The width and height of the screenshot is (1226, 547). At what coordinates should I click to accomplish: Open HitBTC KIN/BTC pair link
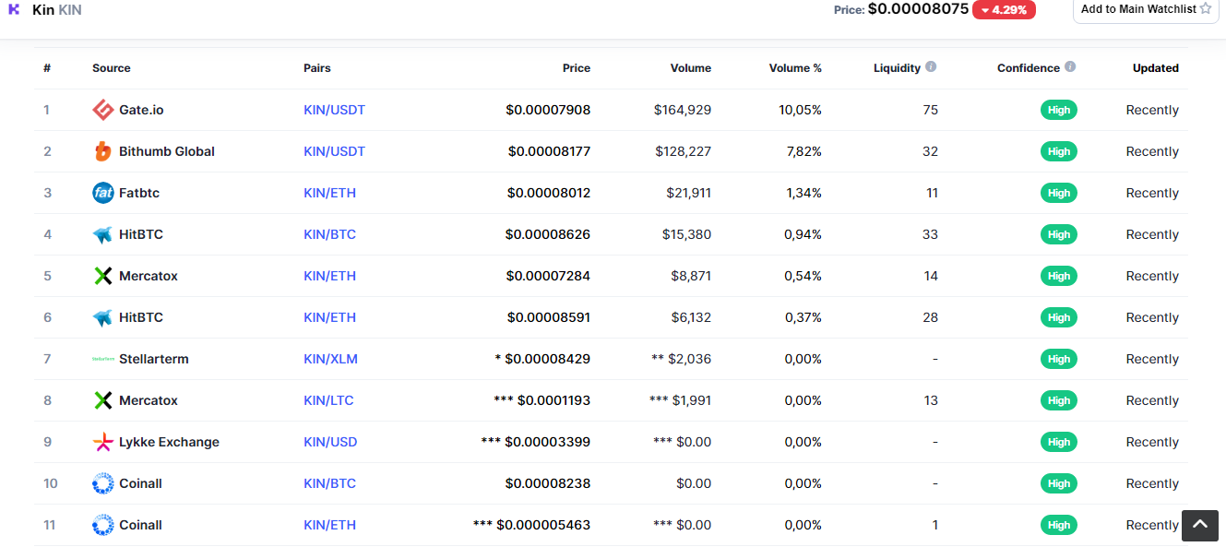tap(329, 234)
